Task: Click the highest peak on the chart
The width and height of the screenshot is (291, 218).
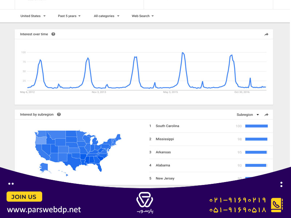Action: pos(183,53)
